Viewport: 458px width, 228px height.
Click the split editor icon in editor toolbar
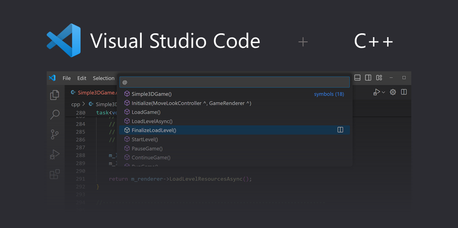[404, 92]
